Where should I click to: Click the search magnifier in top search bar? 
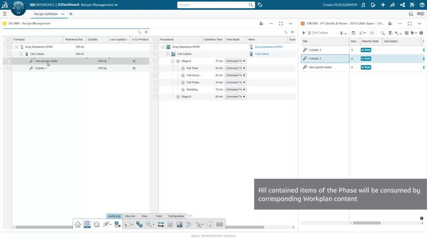251,4
